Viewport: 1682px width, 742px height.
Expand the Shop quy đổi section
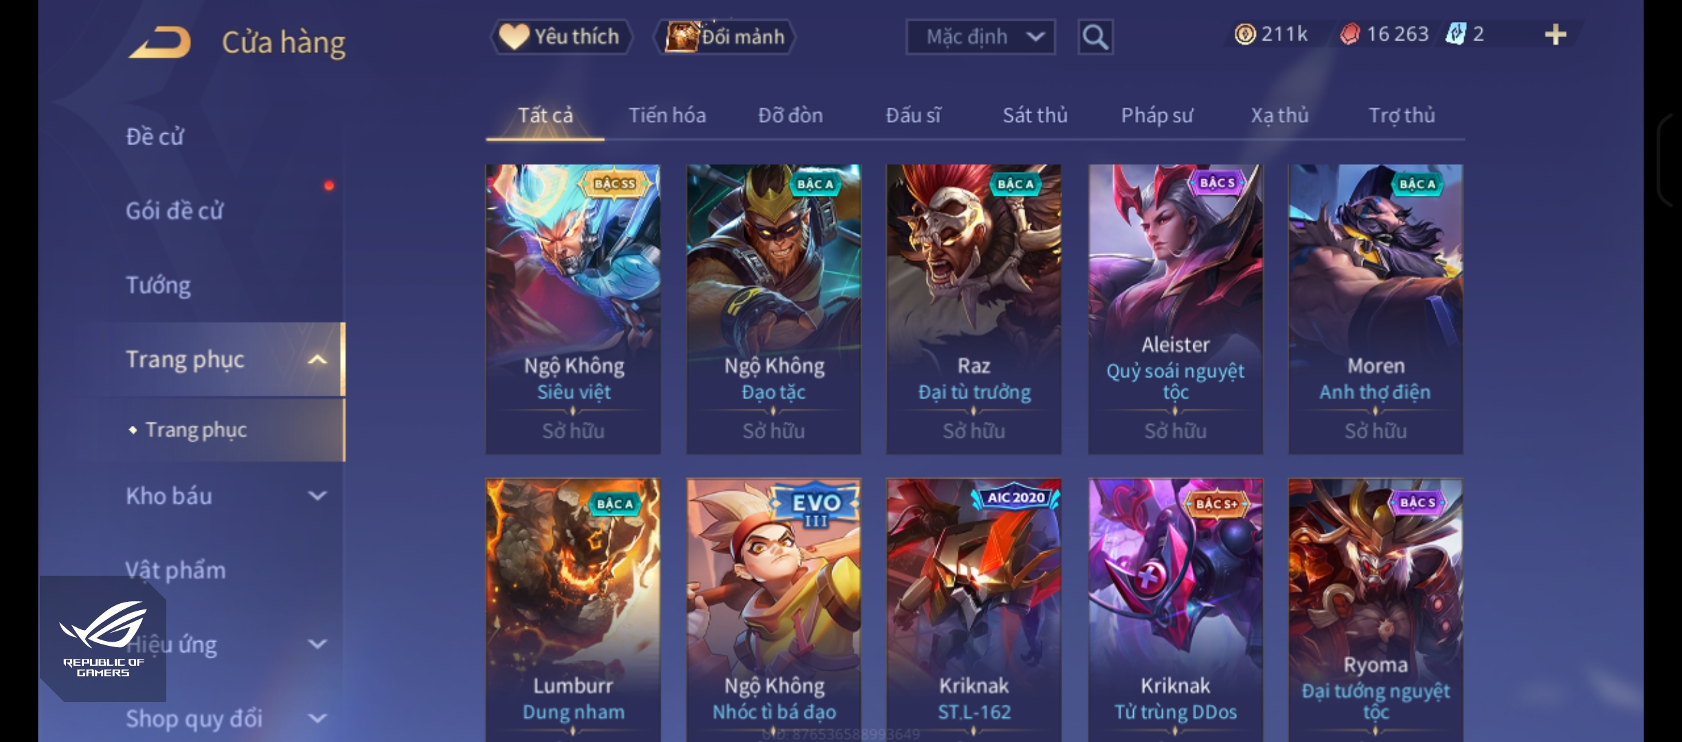click(317, 719)
